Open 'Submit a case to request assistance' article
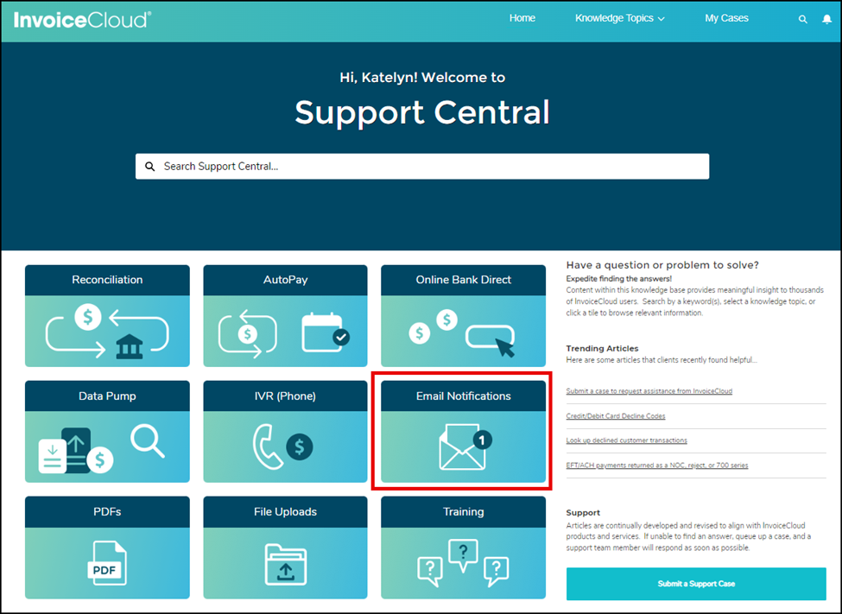The height and width of the screenshot is (614, 842). pos(649,391)
